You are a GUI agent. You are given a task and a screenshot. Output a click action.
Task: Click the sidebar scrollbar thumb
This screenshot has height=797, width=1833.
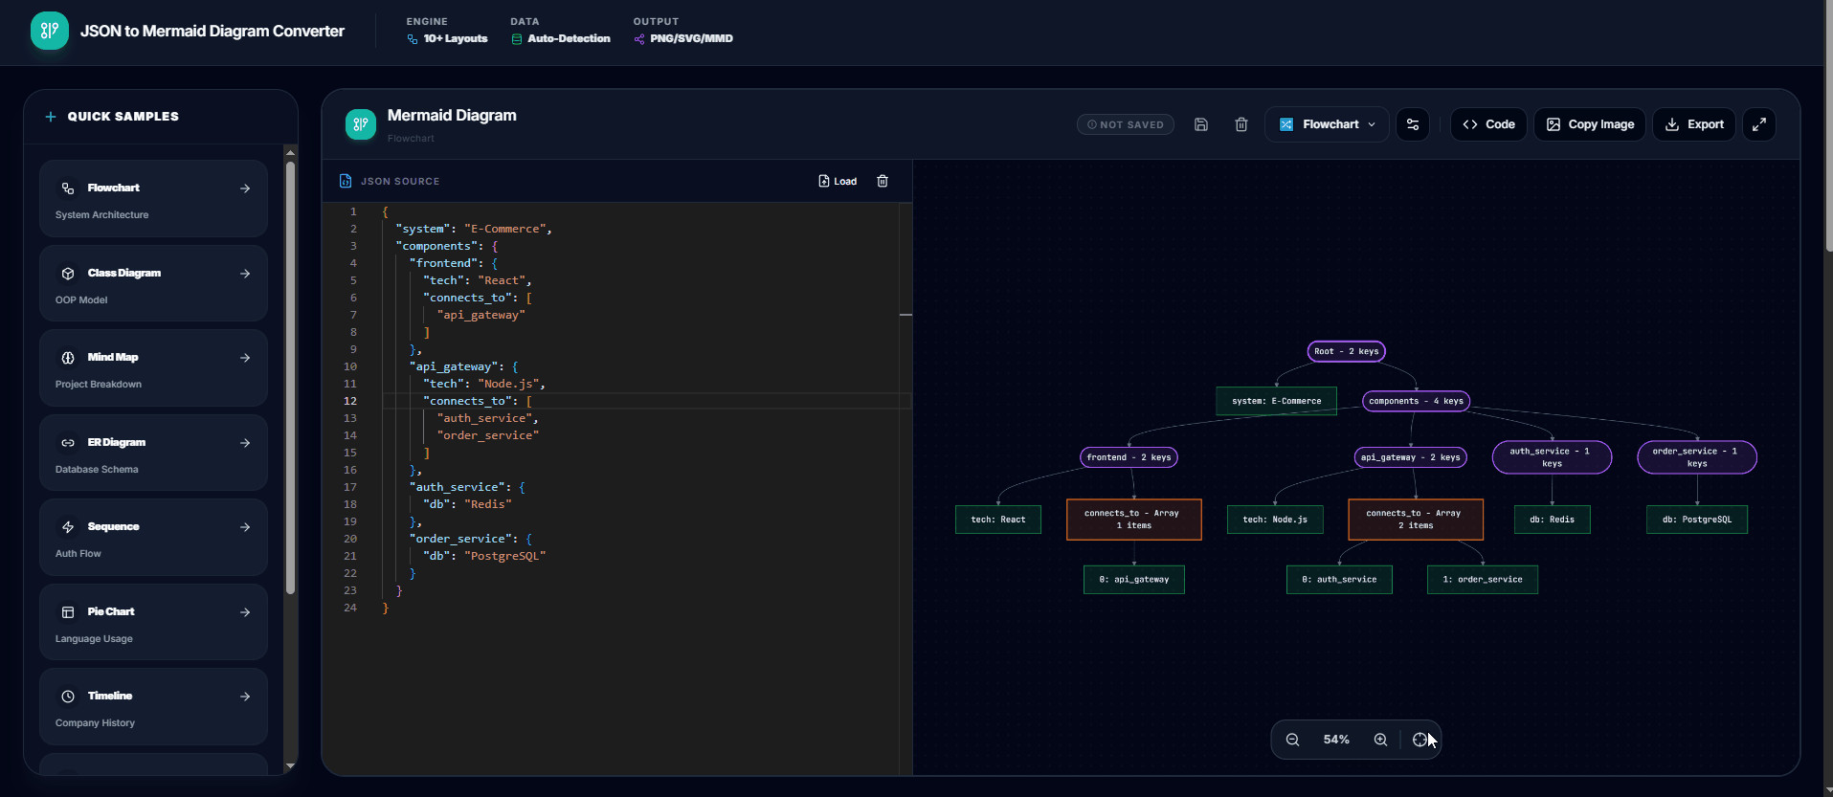click(x=290, y=378)
